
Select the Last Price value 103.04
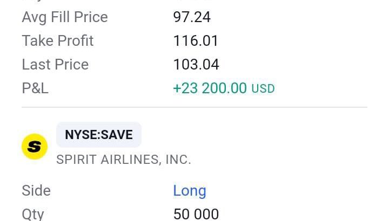(x=196, y=65)
